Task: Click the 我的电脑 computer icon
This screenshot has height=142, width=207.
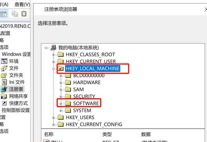Action: tap(54, 48)
